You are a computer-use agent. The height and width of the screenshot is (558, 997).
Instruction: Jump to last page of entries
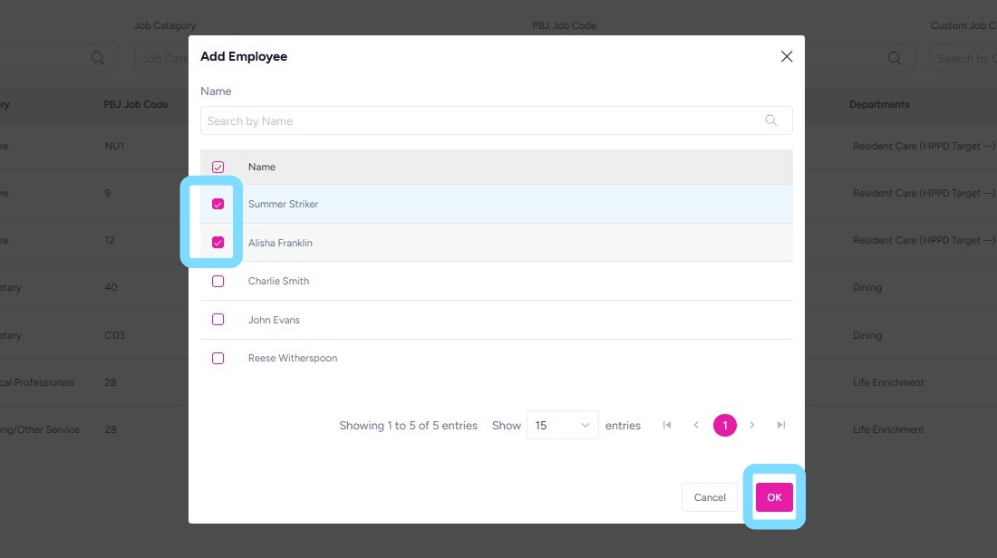coord(781,425)
